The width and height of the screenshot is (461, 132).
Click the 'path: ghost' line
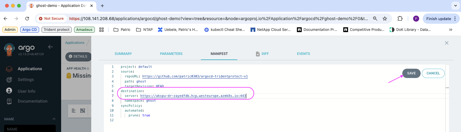[135, 81]
